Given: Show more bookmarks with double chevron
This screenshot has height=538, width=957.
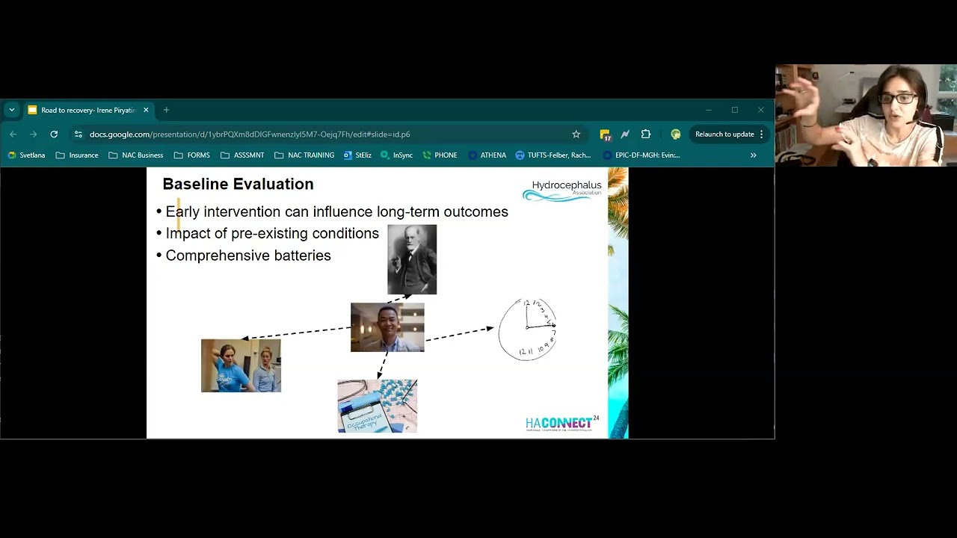Looking at the screenshot, I should pos(753,155).
